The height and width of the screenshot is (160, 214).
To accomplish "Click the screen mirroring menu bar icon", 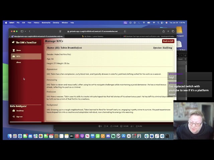I will tap(125, 23).
